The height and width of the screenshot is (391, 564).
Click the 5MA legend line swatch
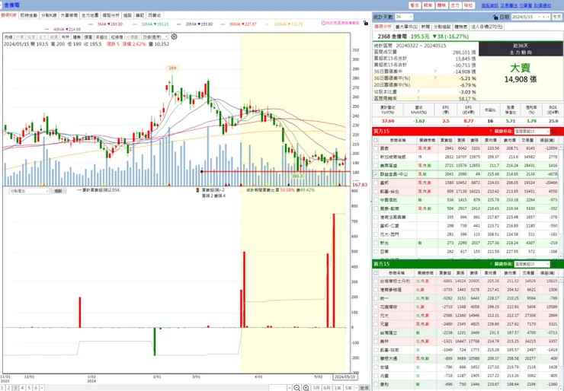(x=91, y=24)
